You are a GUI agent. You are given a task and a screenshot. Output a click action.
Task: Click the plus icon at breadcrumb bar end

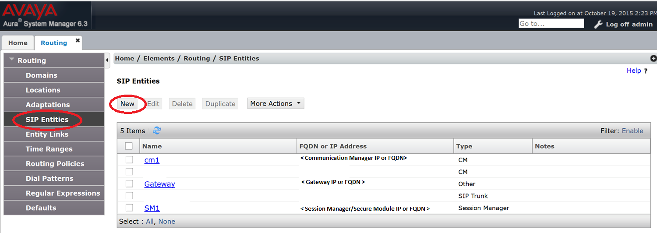(x=653, y=58)
